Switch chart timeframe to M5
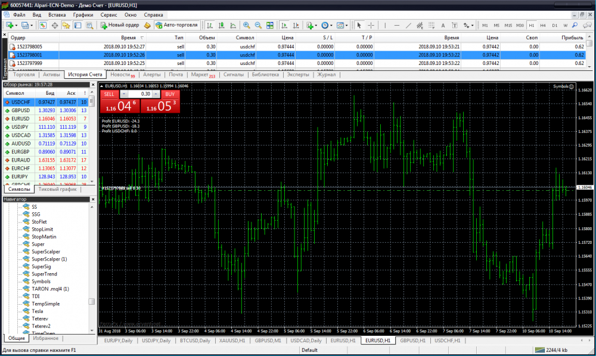 (x=496, y=25)
